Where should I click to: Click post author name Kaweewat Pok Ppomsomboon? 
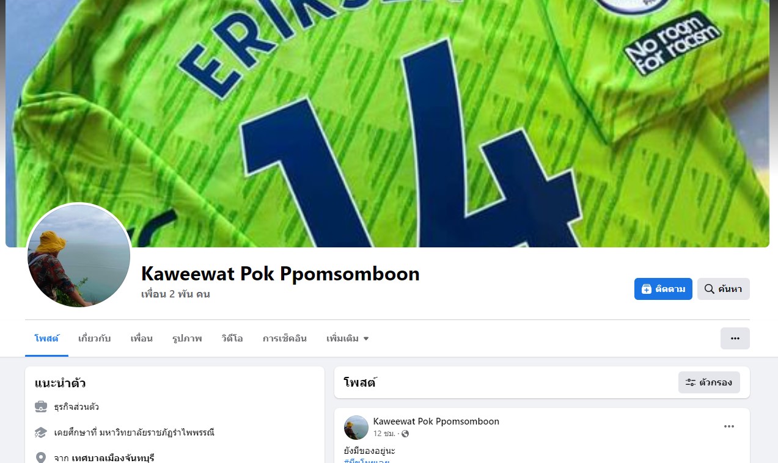coord(436,421)
